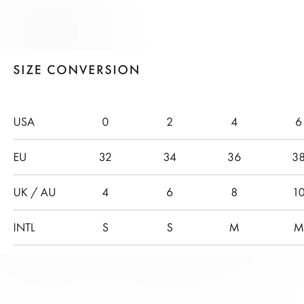Click UK / AU size 6 cell

point(169,192)
